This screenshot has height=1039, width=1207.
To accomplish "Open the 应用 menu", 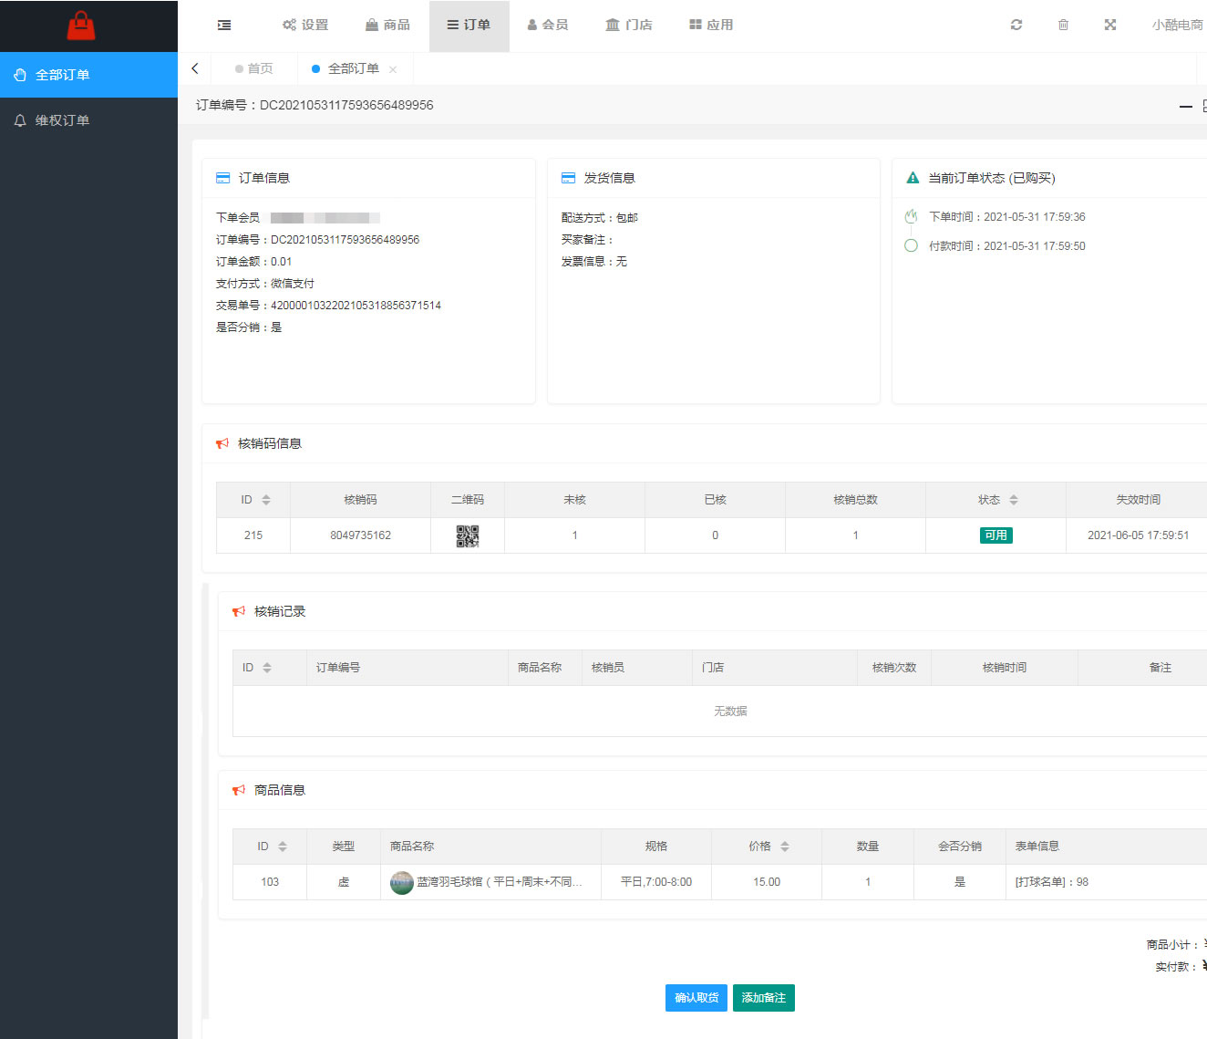I will click(x=711, y=26).
